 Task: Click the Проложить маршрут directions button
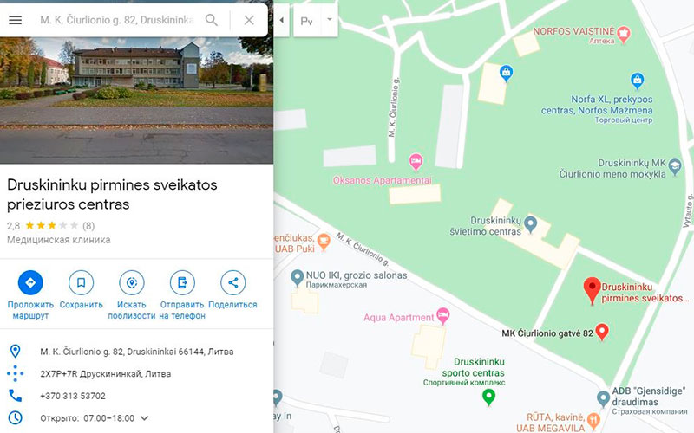point(30,282)
